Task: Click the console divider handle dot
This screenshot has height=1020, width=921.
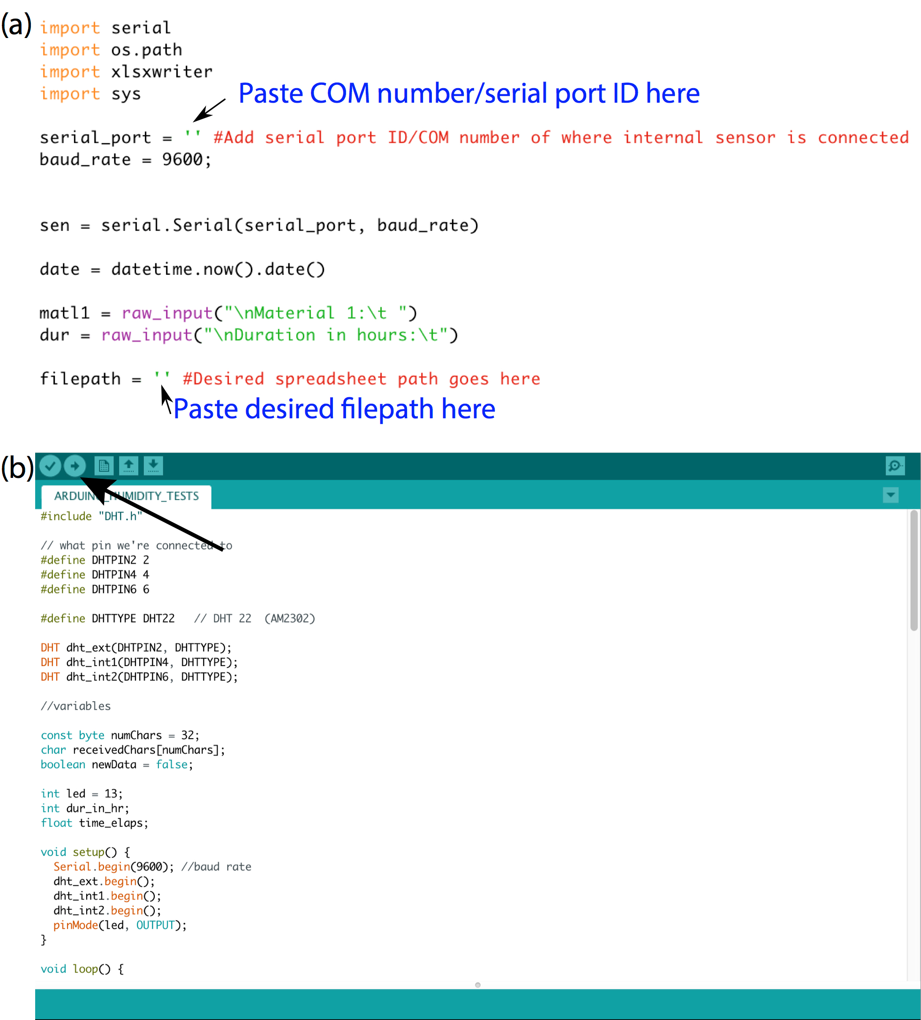Action: coord(478,984)
